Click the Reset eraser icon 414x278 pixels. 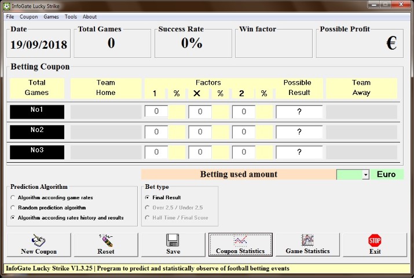coord(105,240)
